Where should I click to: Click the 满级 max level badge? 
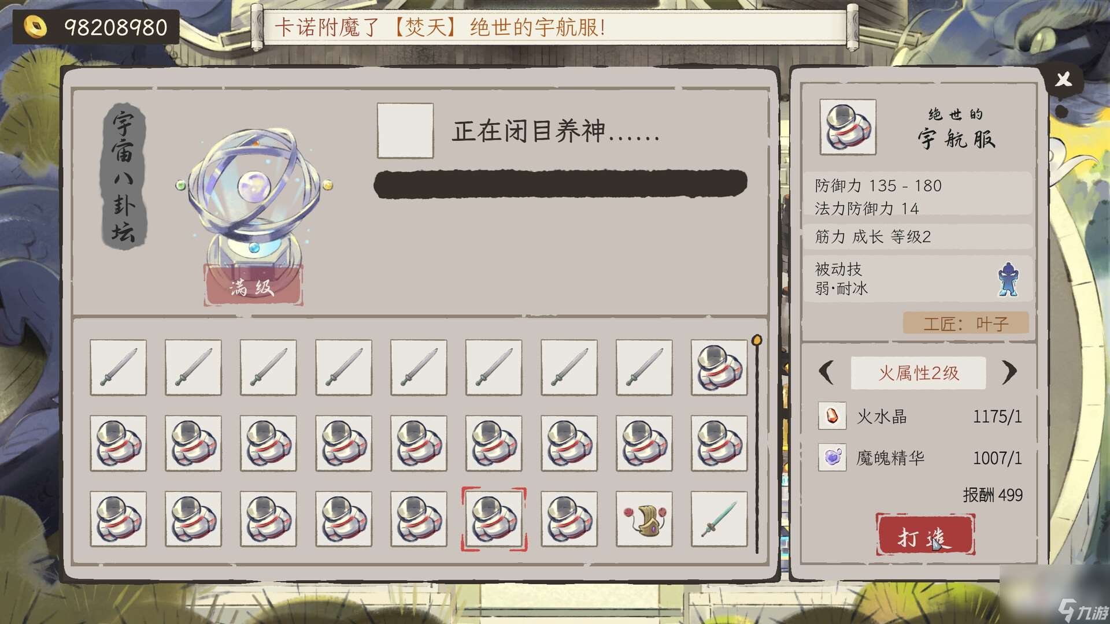point(253,286)
